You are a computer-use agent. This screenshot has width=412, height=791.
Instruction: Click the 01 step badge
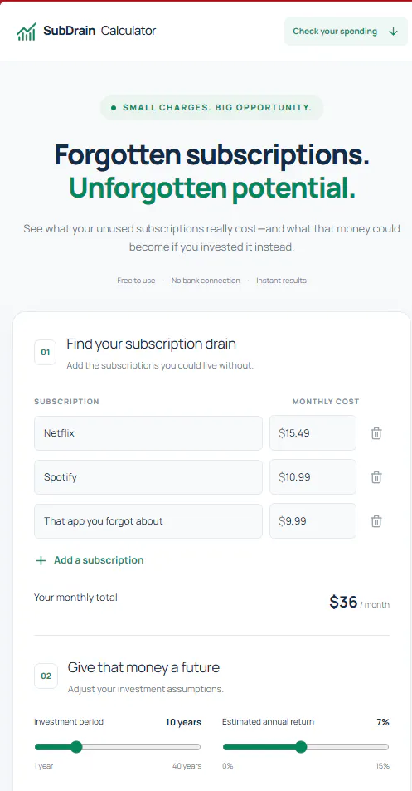46,352
